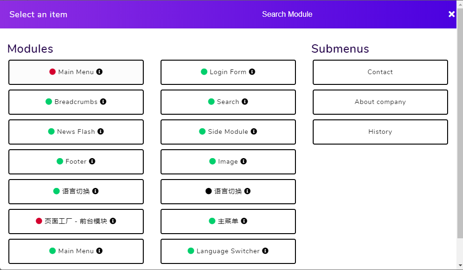This screenshot has width=463, height=270.
Task: Click the scrollbar on the right edge
Action: pos(460,140)
